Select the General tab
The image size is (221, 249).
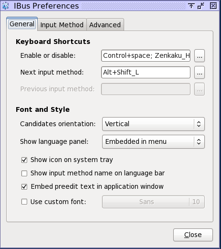[x=22, y=24]
